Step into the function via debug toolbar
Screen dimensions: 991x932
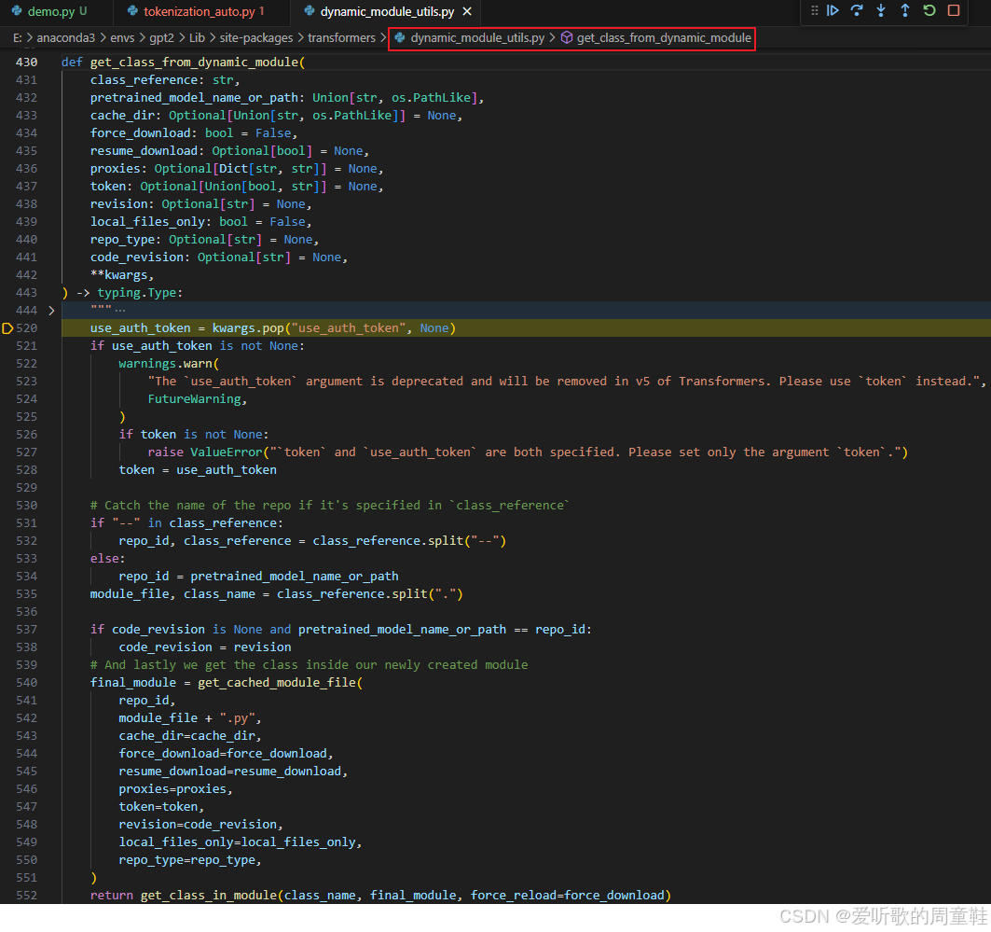coord(881,10)
